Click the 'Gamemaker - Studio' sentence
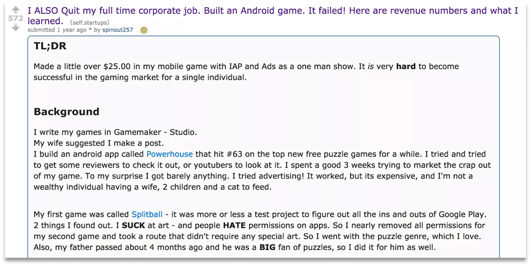Screen dimensions: 531x266 pyautogui.click(x=115, y=132)
